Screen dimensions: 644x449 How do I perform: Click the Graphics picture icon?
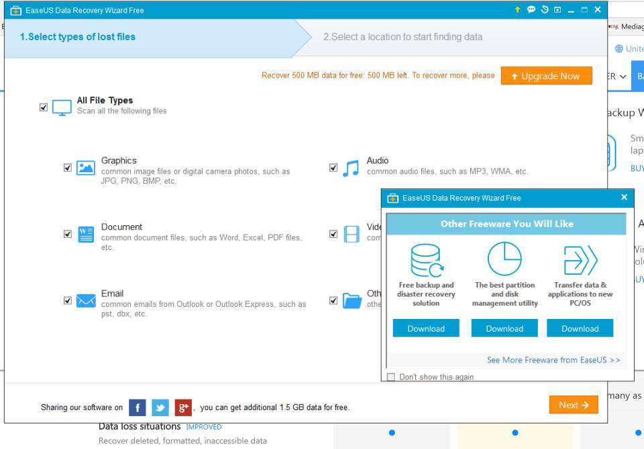pos(86,168)
